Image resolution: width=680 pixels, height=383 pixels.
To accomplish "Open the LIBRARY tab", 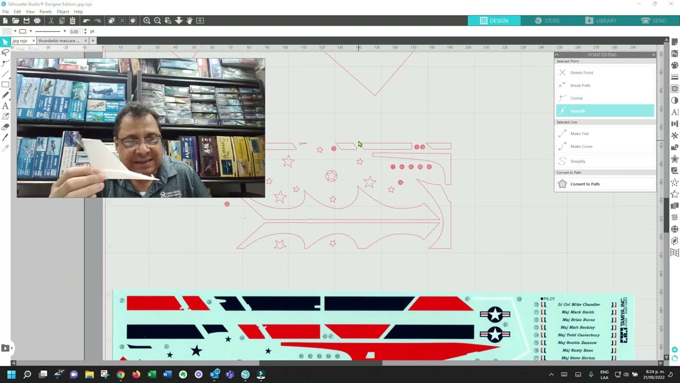I will pyautogui.click(x=600, y=21).
